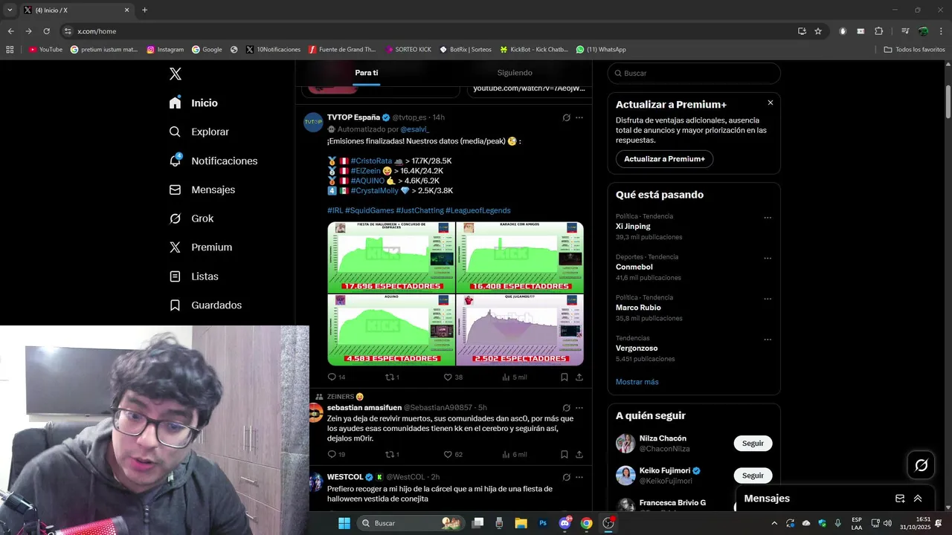Open the #ElZeein hashtag

365,171
